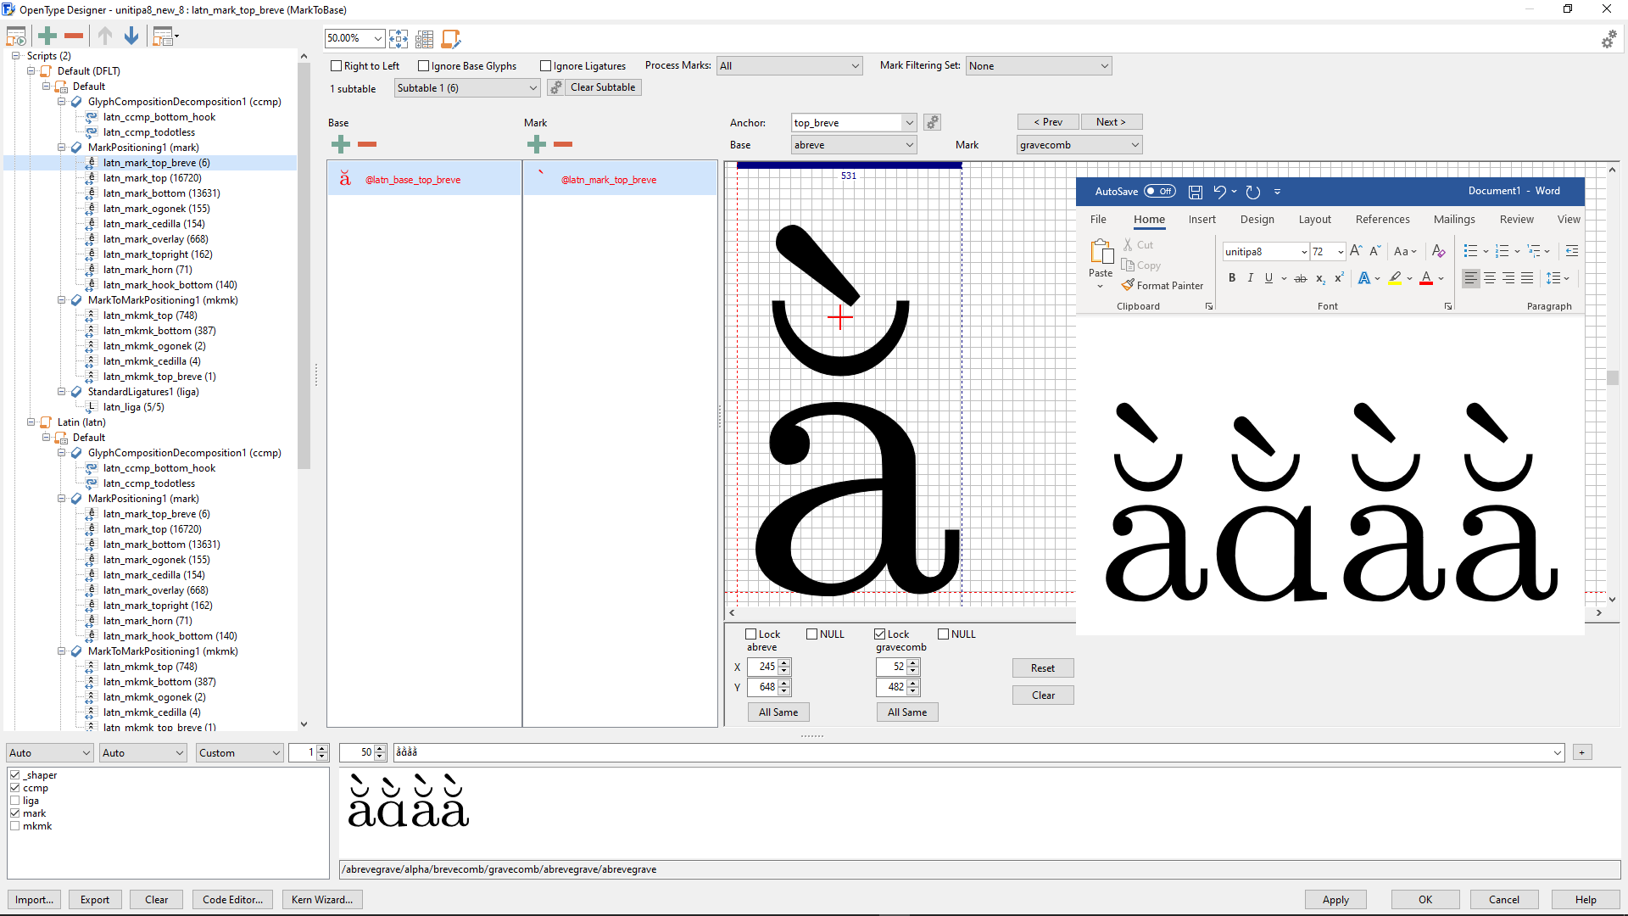1628x916 pixels.
Task: Open the Code Editor... button
Action: 232,899
